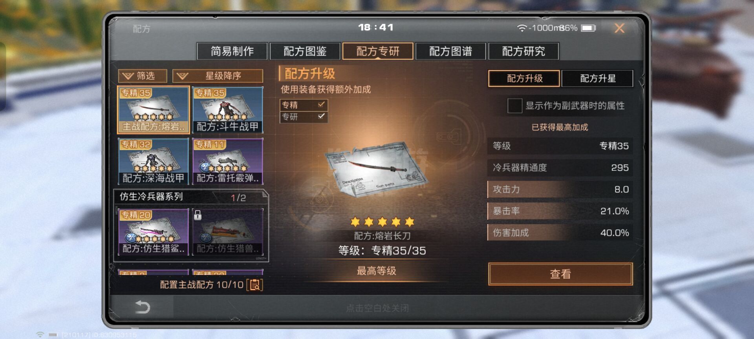Click the battery icon in top bar
Screen dimensions: 754x339
(x=589, y=28)
